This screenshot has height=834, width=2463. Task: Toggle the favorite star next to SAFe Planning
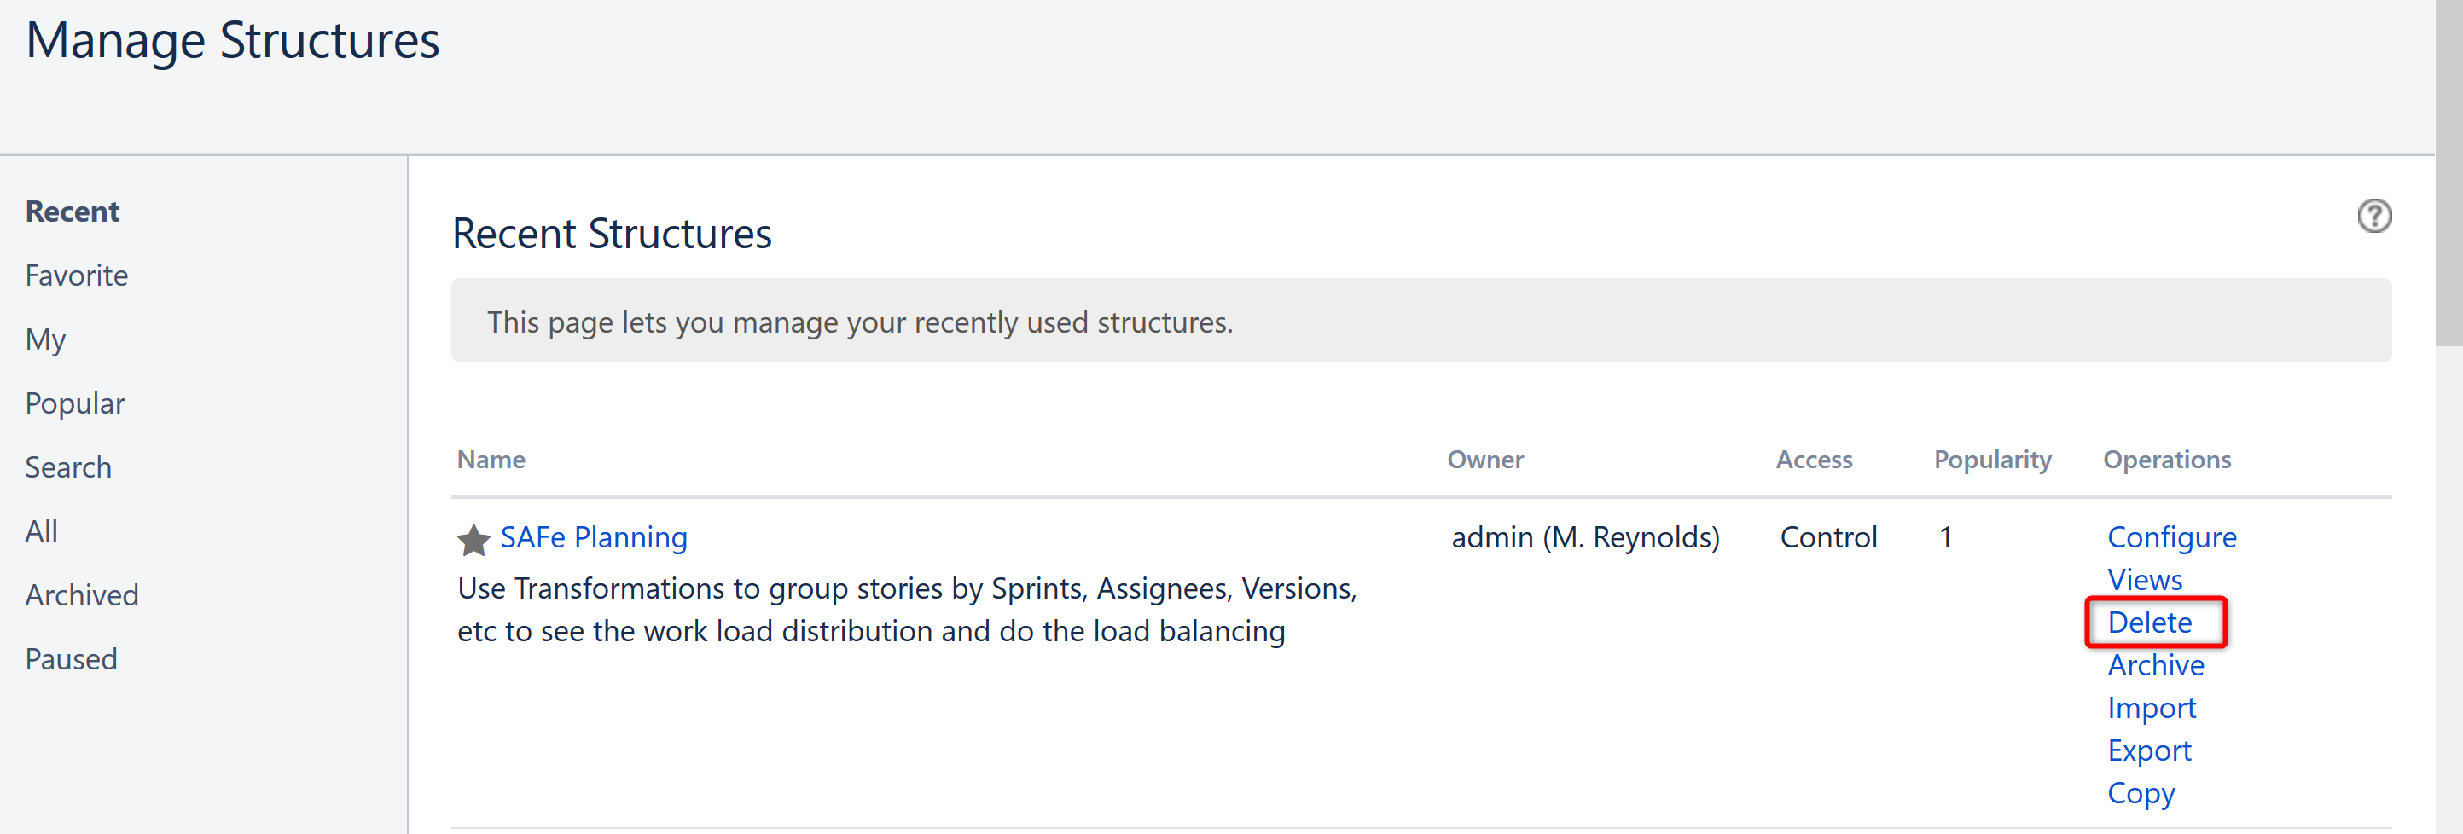coord(473,541)
